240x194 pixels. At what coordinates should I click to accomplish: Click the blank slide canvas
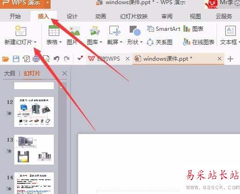(159, 164)
